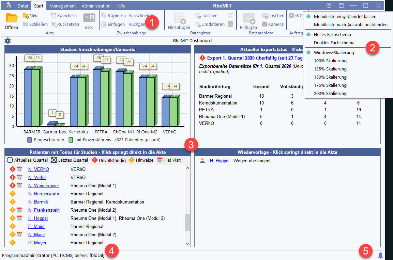Click the eGK card reader icon
The height and width of the screenshot is (260, 393).
coord(89,18)
